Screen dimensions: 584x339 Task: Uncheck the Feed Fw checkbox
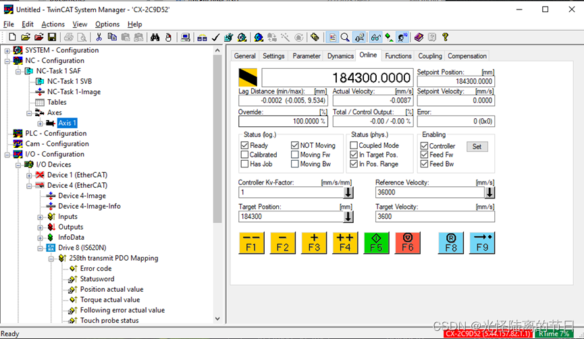pyautogui.click(x=424, y=155)
